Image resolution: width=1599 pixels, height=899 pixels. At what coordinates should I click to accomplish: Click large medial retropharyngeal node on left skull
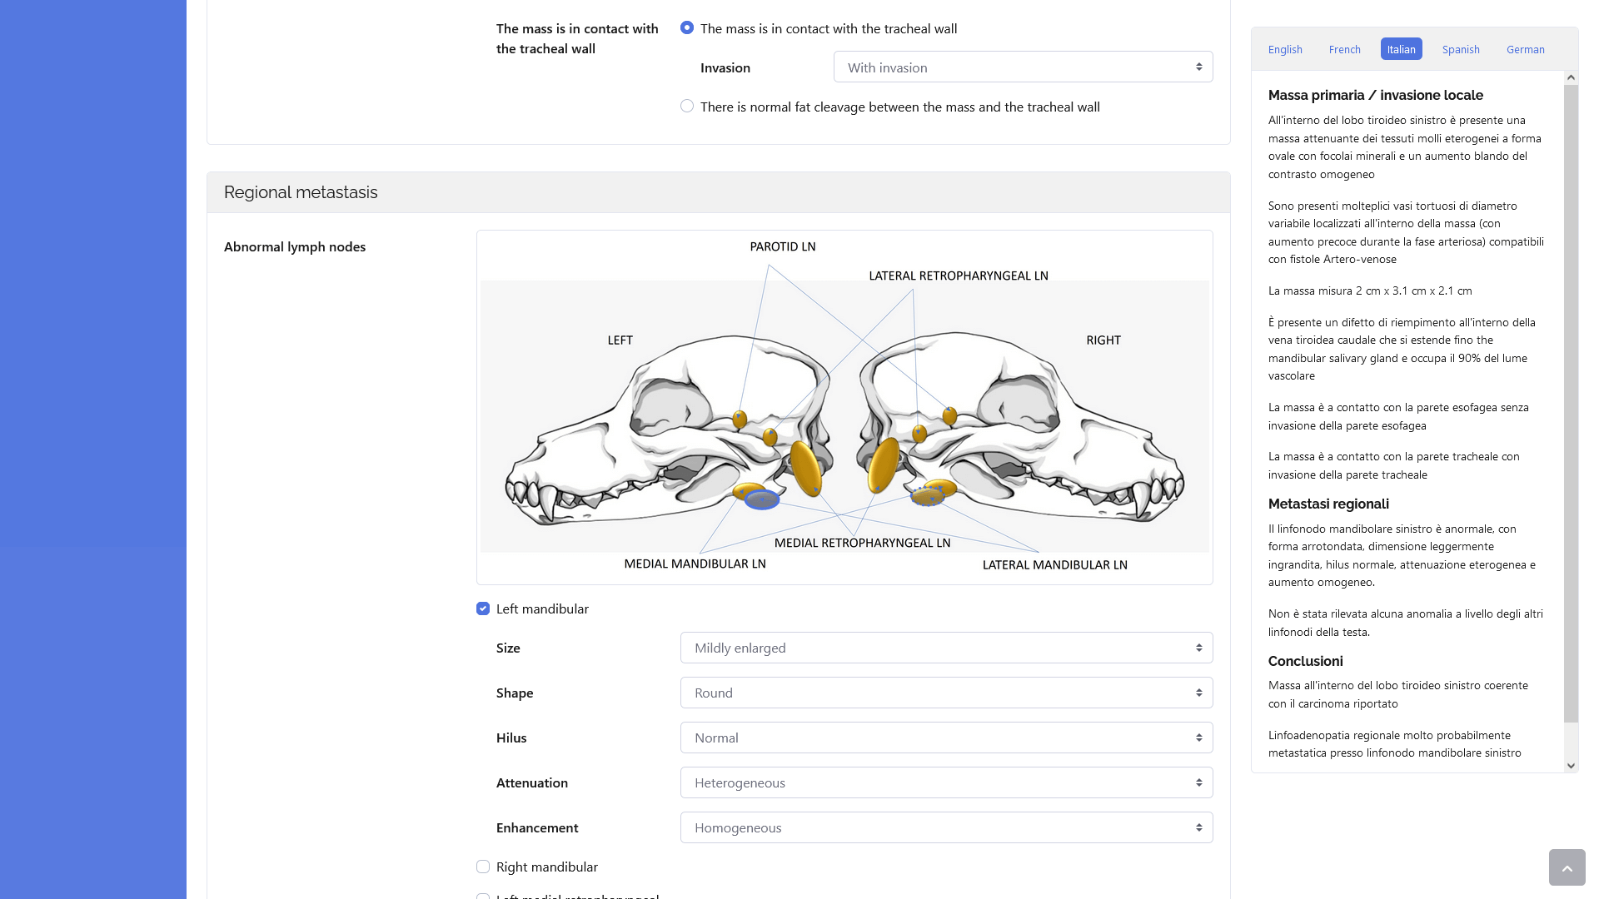(805, 468)
